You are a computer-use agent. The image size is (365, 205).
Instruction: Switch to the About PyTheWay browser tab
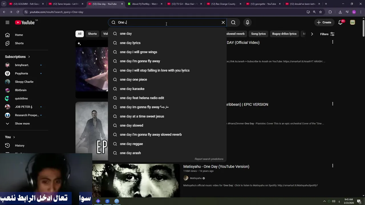tap(145, 4)
